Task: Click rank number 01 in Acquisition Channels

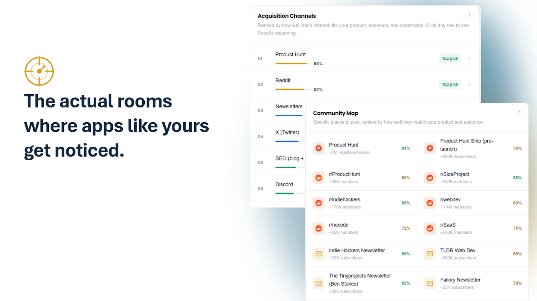Action: [260, 59]
